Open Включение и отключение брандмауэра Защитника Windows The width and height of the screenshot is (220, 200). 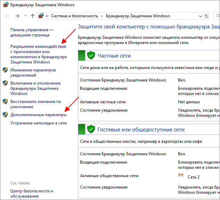tap(35, 88)
